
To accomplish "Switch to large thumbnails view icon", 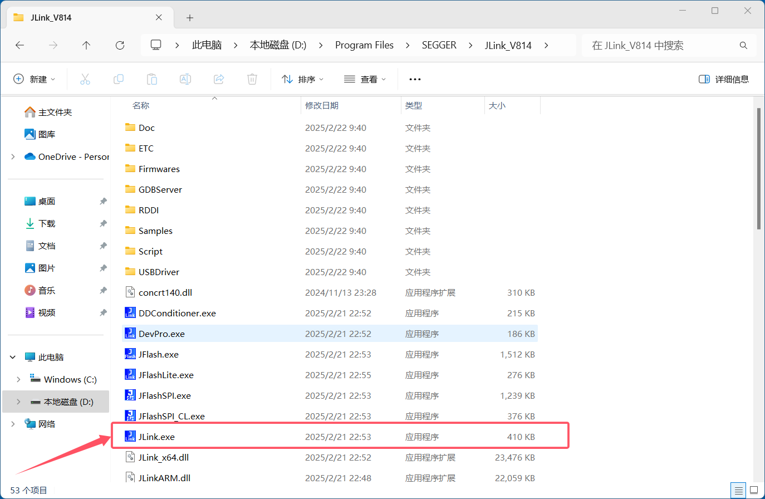I will [754, 491].
